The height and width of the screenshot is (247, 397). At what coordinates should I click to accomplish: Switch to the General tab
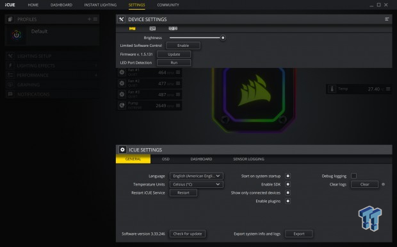(x=133, y=159)
